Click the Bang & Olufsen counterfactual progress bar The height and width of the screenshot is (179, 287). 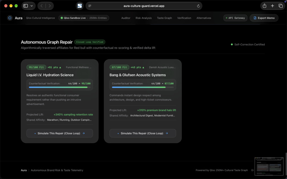pyautogui.click(x=143, y=87)
